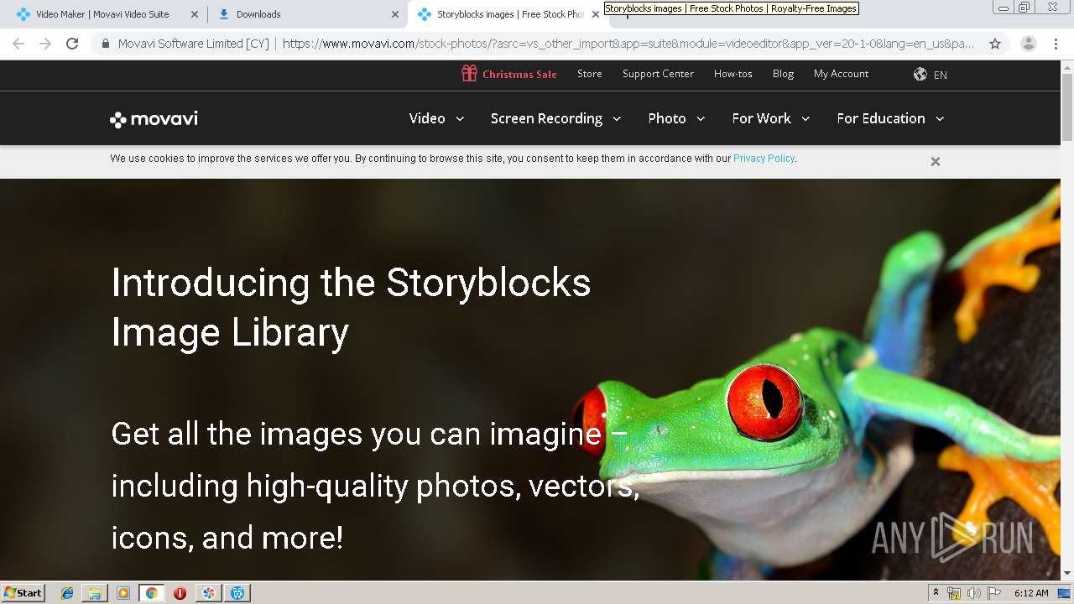Image resolution: width=1074 pixels, height=604 pixels.
Task: Dismiss the cookie notice with X
Action: 936,161
